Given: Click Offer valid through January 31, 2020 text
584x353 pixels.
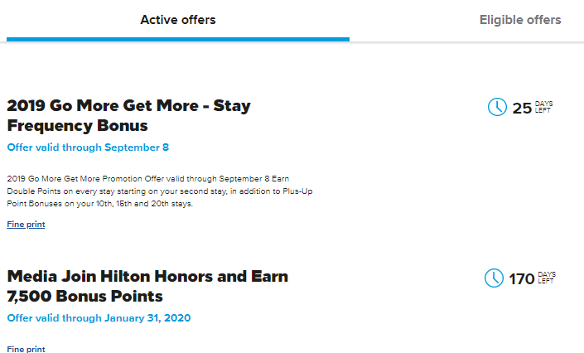Looking at the screenshot, I should [99, 318].
